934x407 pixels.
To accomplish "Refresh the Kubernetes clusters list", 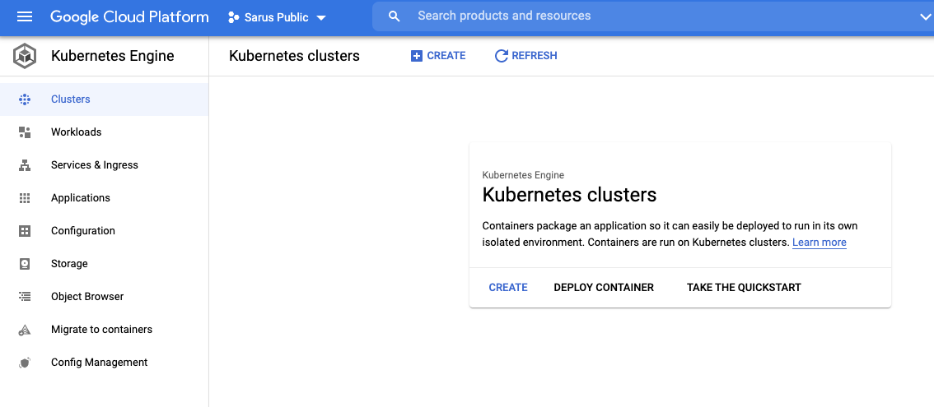I will point(525,56).
